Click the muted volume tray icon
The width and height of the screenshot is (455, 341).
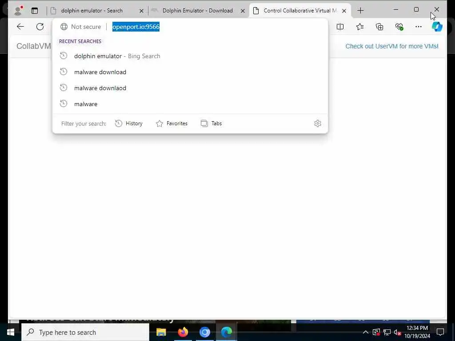pos(397,332)
